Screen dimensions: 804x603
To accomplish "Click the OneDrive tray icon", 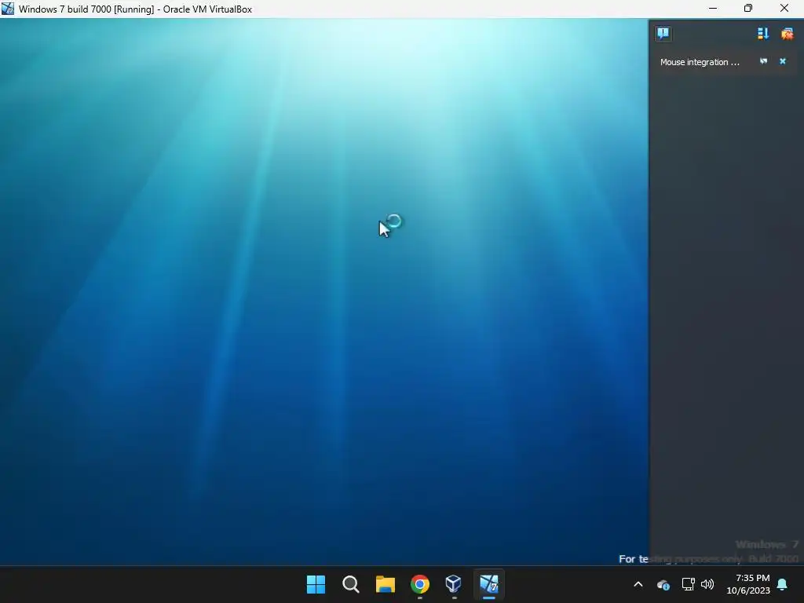I will coord(663,584).
